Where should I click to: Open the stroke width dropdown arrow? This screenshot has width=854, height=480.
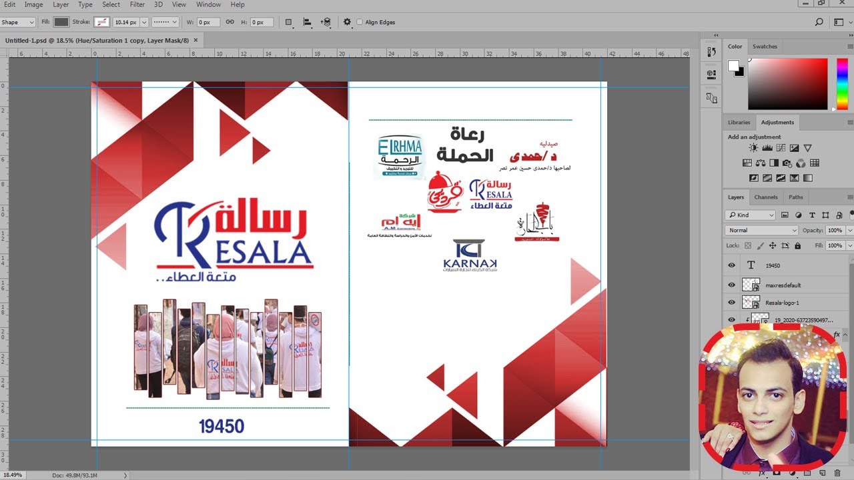[x=144, y=22]
